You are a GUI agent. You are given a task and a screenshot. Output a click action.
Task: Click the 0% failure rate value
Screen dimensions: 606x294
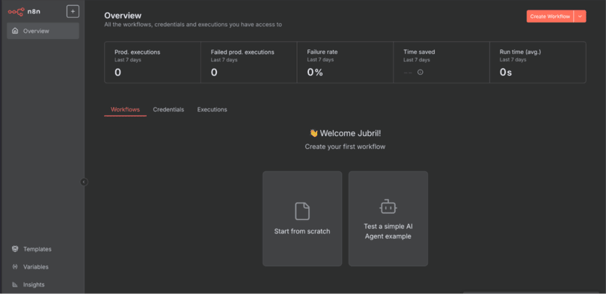point(315,73)
